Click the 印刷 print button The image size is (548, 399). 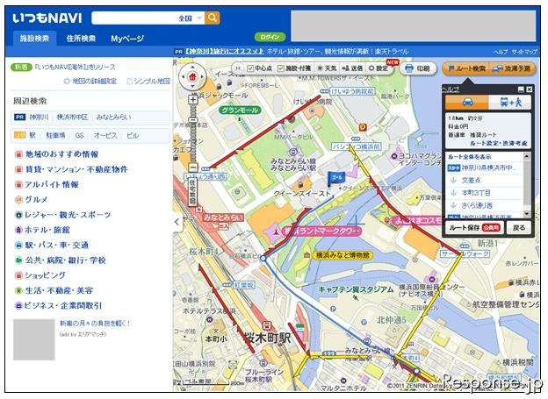click(x=418, y=68)
